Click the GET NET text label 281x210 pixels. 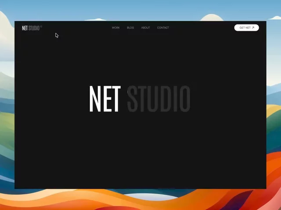(x=245, y=28)
